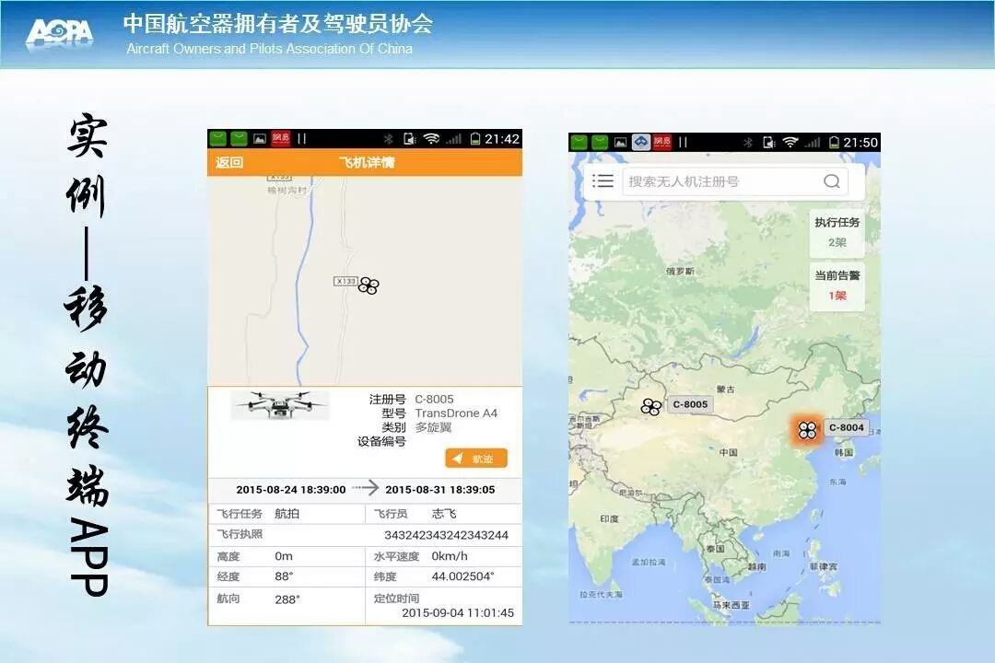Screen dimensions: 995x663
Task: Click the clock reading 21:50
Action: click(x=860, y=142)
